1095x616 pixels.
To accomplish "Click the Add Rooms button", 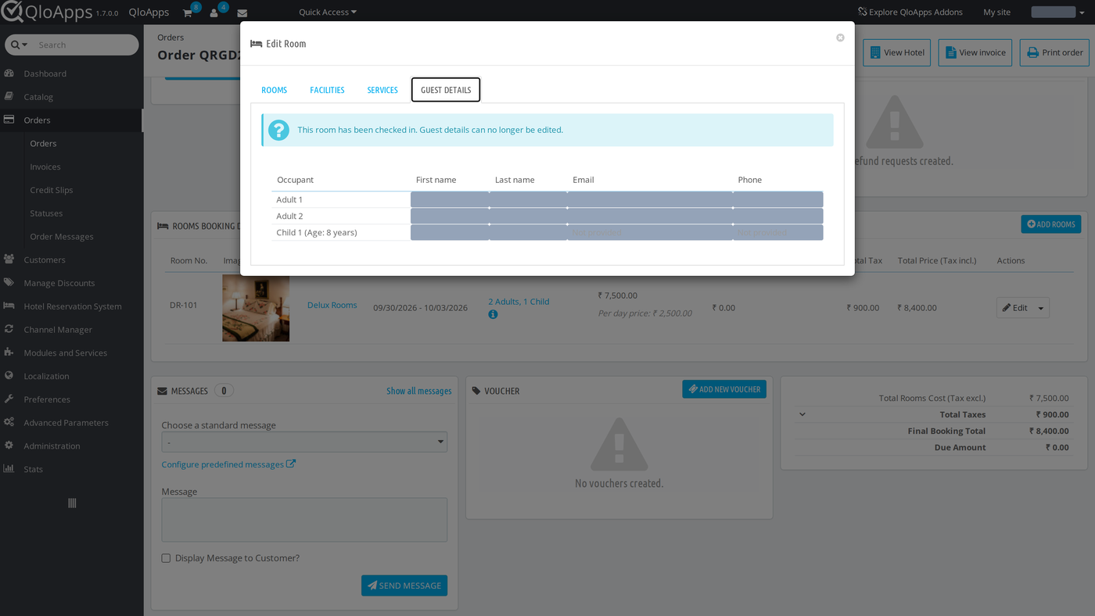I will 1051,224.
